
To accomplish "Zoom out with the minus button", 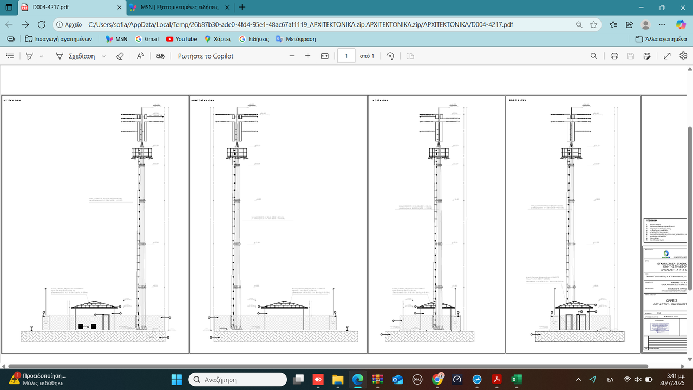I will pos(292,56).
